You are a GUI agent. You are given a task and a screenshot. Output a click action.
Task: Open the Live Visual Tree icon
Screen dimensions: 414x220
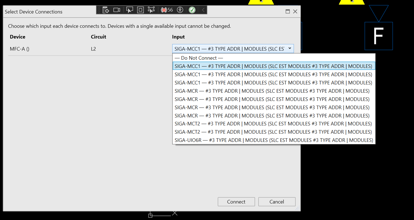[x=106, y=10]
